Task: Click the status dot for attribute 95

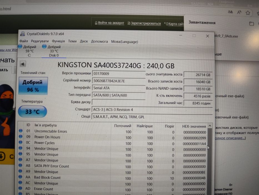Action: tap(21, 154)
